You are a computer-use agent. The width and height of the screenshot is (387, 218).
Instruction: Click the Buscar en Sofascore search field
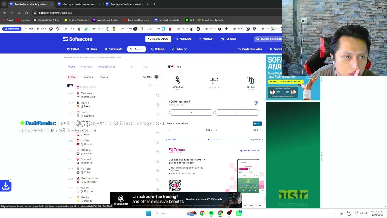coord(268,39)
